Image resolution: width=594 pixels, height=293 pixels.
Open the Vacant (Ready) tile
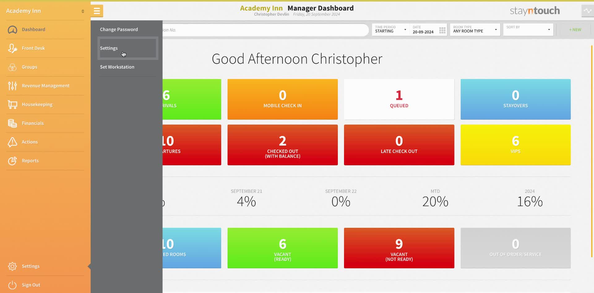(282, 248)
